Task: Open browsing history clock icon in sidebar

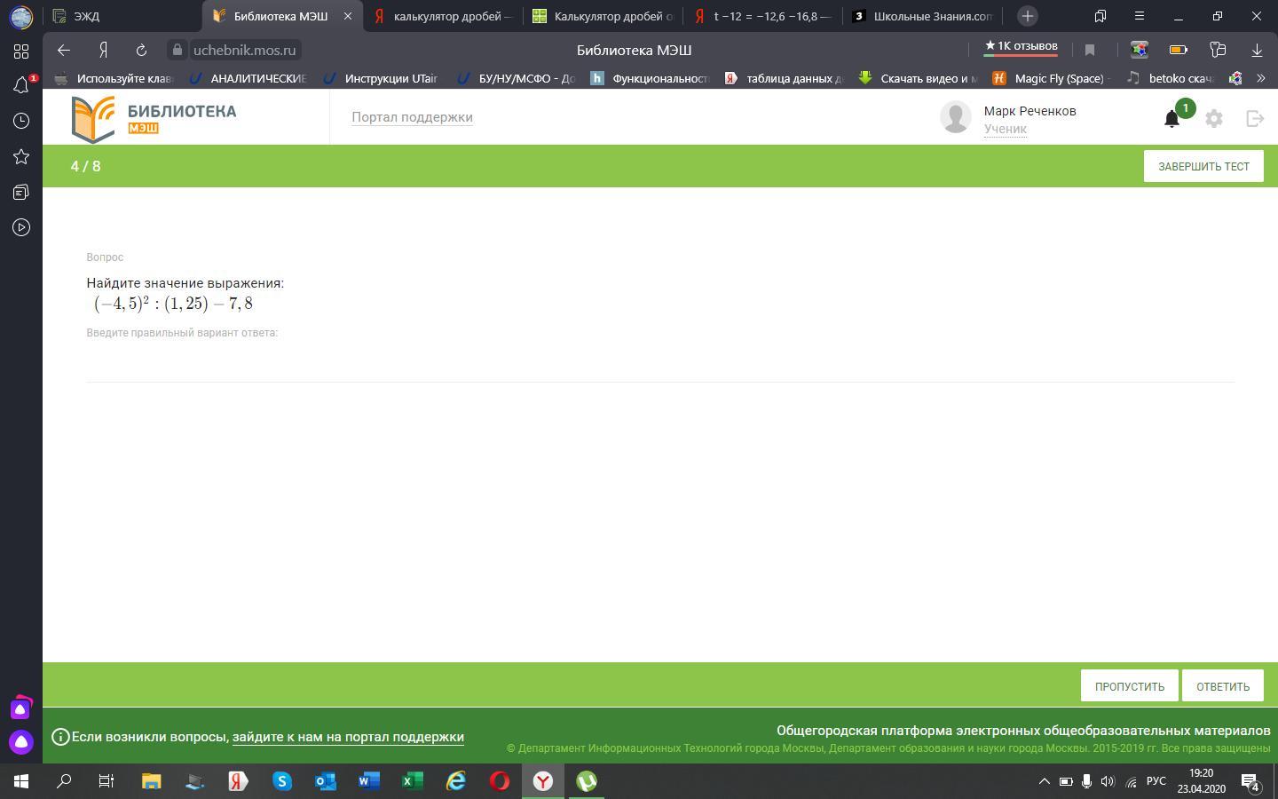Action: pos(21,121)
